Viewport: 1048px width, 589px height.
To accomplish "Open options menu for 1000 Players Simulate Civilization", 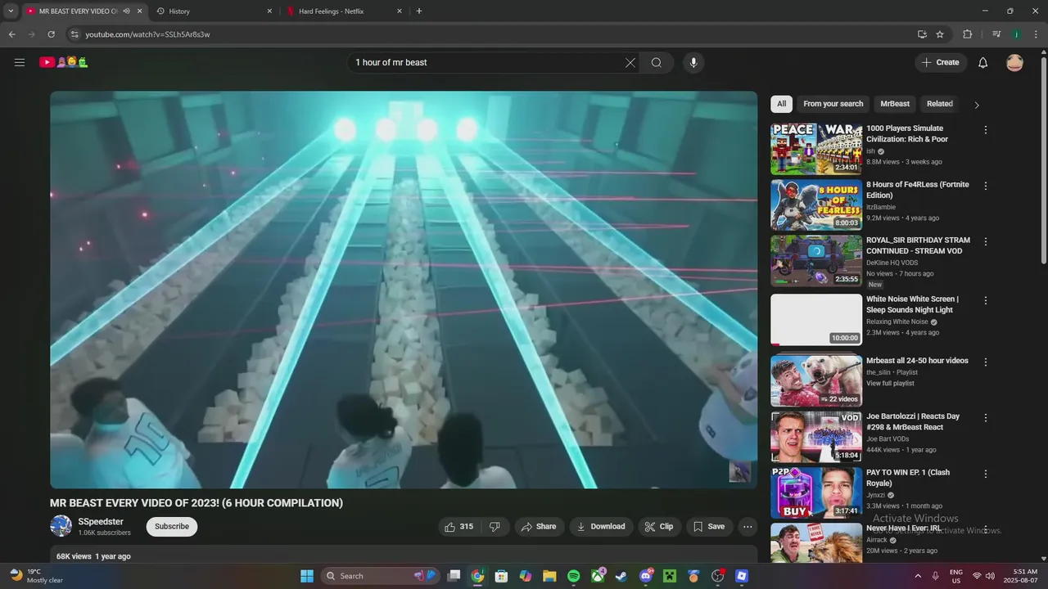I will point(986,130).
